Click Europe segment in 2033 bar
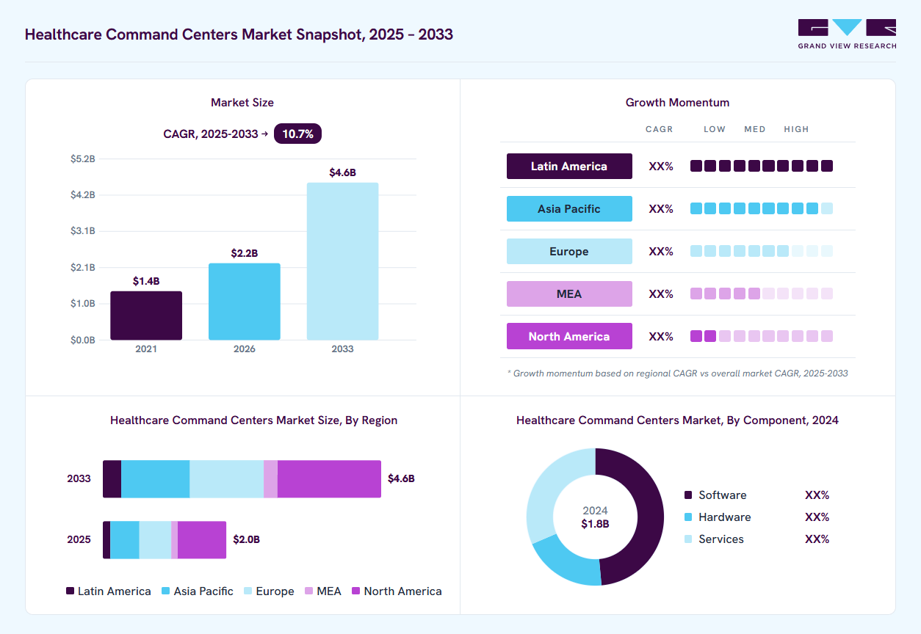Viewport: 921px width, 634px height. [226, 479]
